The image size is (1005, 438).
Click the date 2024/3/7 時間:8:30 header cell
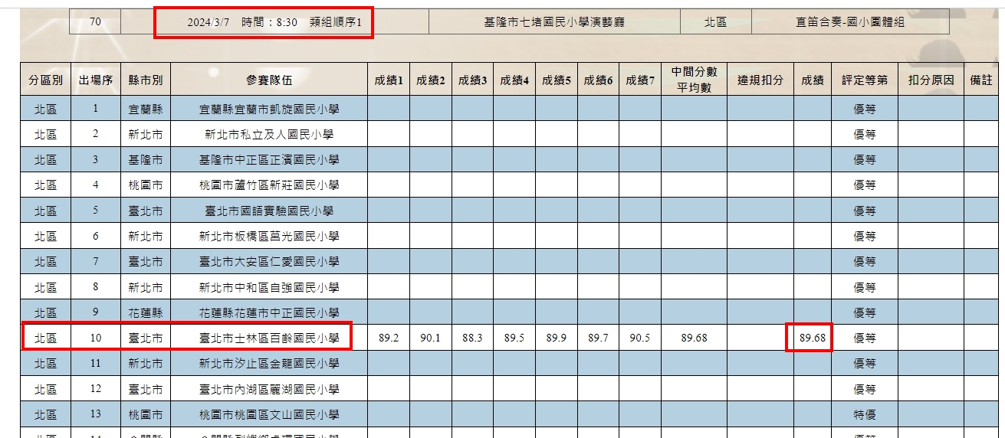click(x=274, y=22)
